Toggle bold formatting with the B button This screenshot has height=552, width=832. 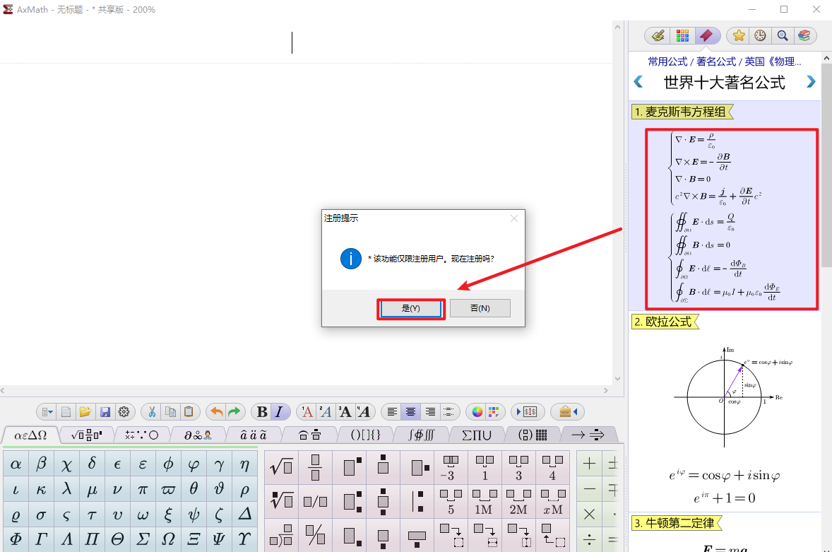click(x=262, y=411)
